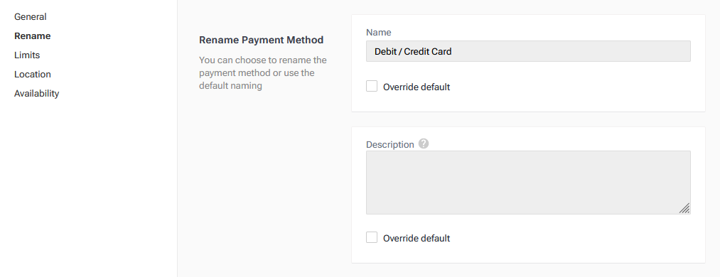This screenshot has height=277, width=720.
Task: Click the Description field label
Action: pos(389,144)
